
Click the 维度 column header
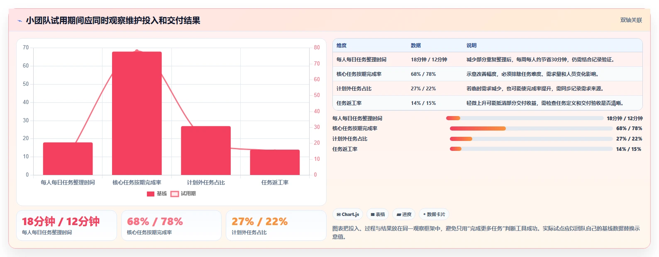342,46
